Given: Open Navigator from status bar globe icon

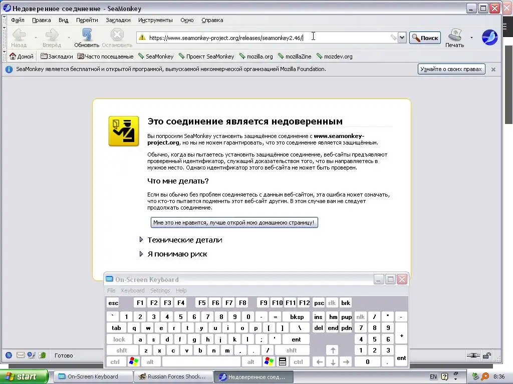Looking at the screenshot, I should (9, 355).
